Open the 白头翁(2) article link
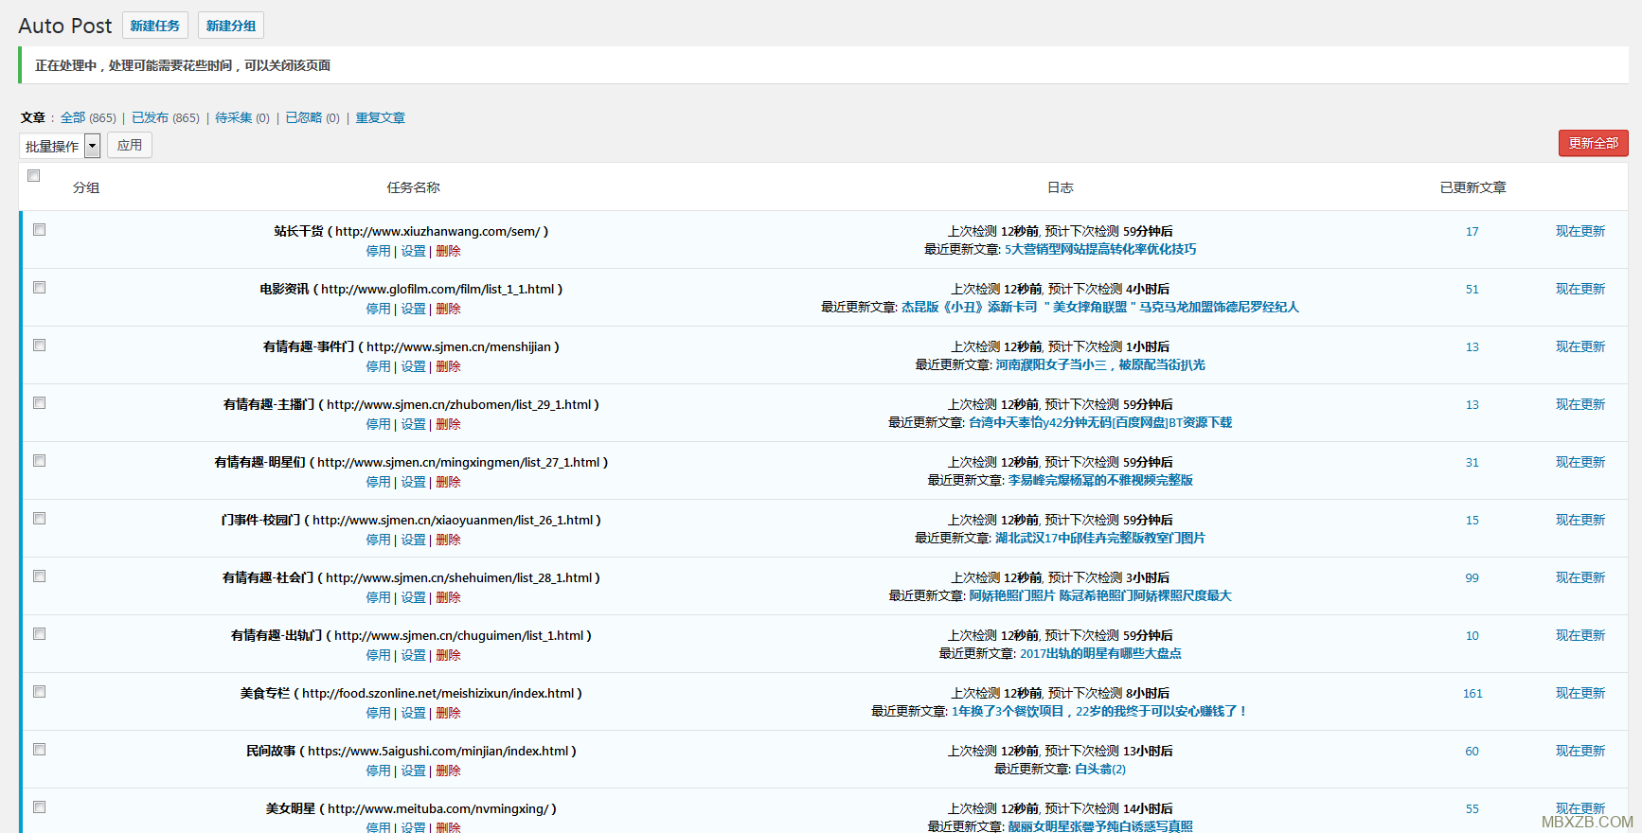 click(1100, 770)
